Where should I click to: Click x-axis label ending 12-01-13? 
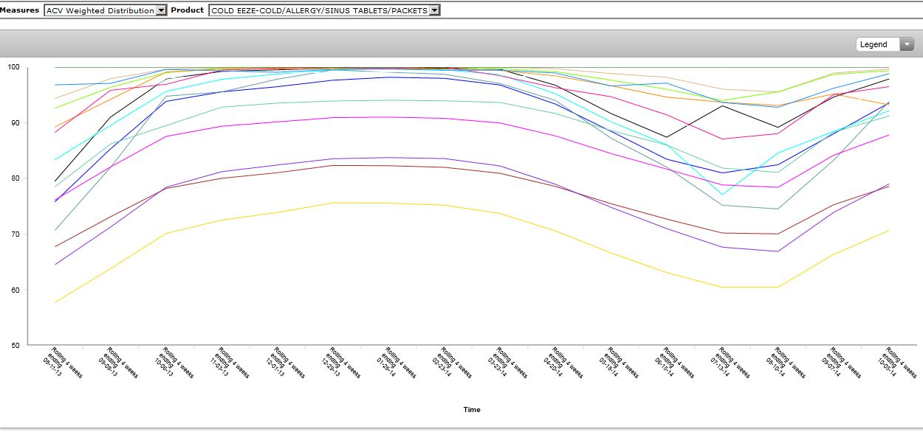[x=284, y=363]
